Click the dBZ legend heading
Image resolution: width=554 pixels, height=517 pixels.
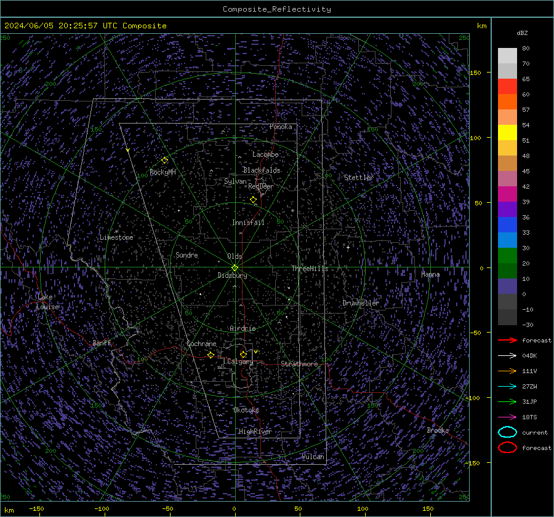tap(522, 33)
